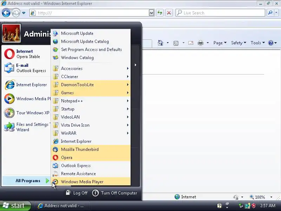Expand the WinRAR submenu arrow
Image resolution: width=281 pixels, height=211 pixels.
click(128, 133)
